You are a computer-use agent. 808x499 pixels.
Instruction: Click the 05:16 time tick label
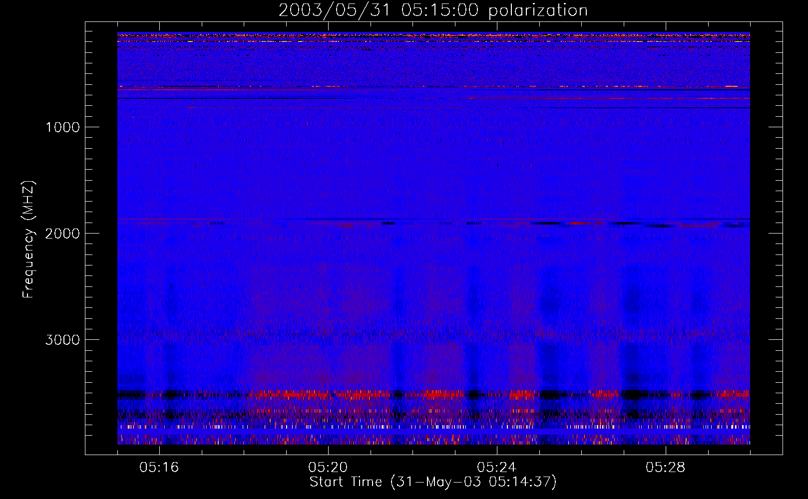[x=159, y=468]
